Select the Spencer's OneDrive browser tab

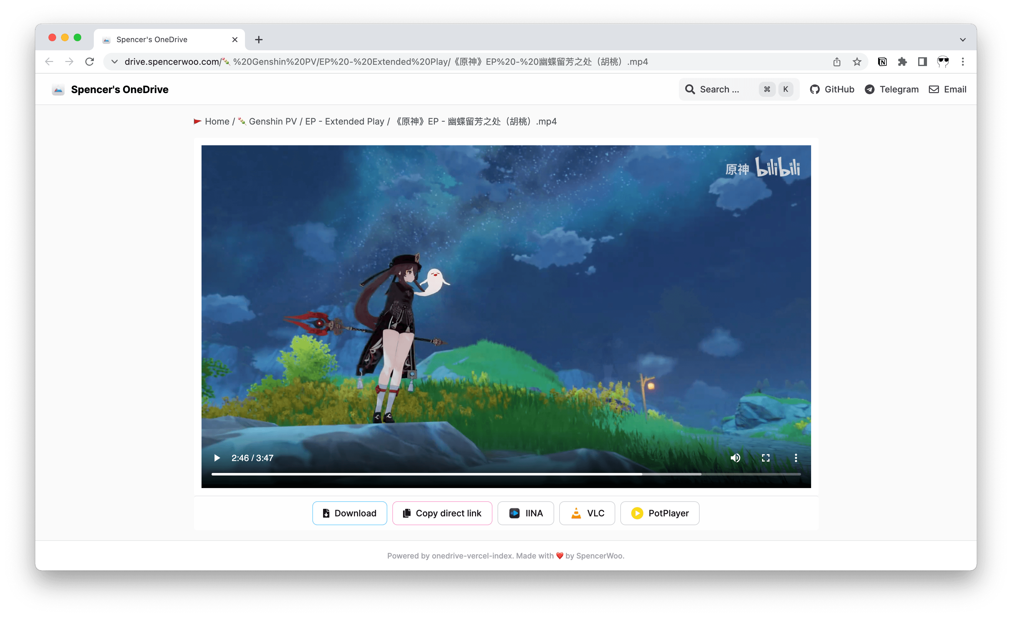pyautogui.click(x=152, y=39)
